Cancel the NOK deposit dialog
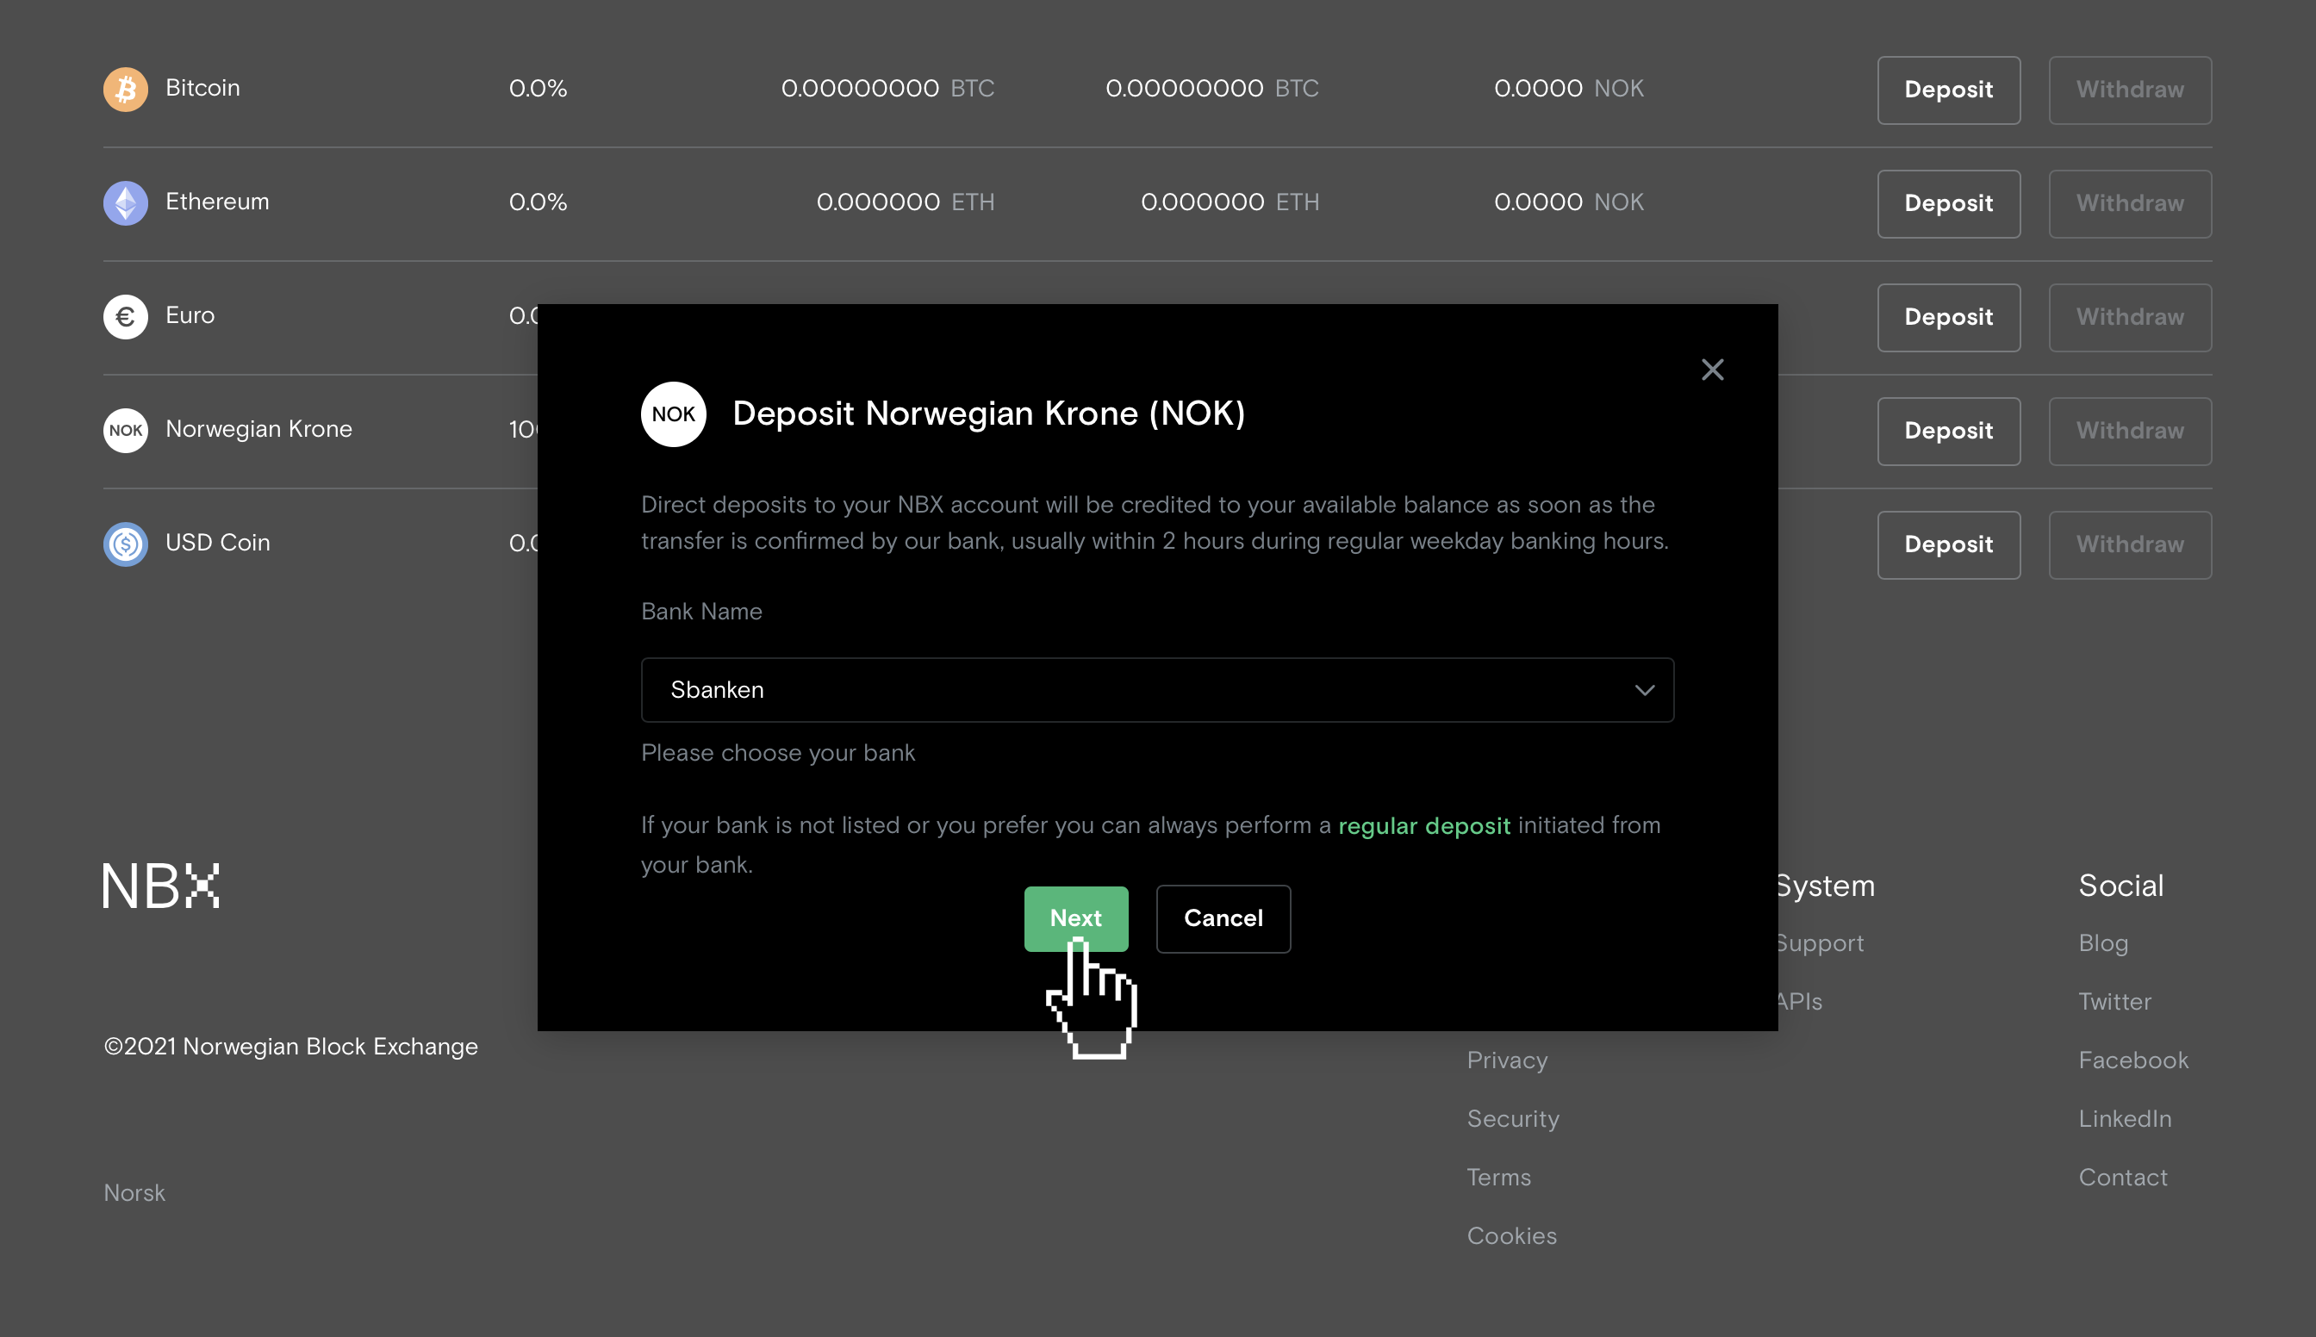This screenshot has height=1337, width=2316. pyautogui.click(x=1223, y=918)
